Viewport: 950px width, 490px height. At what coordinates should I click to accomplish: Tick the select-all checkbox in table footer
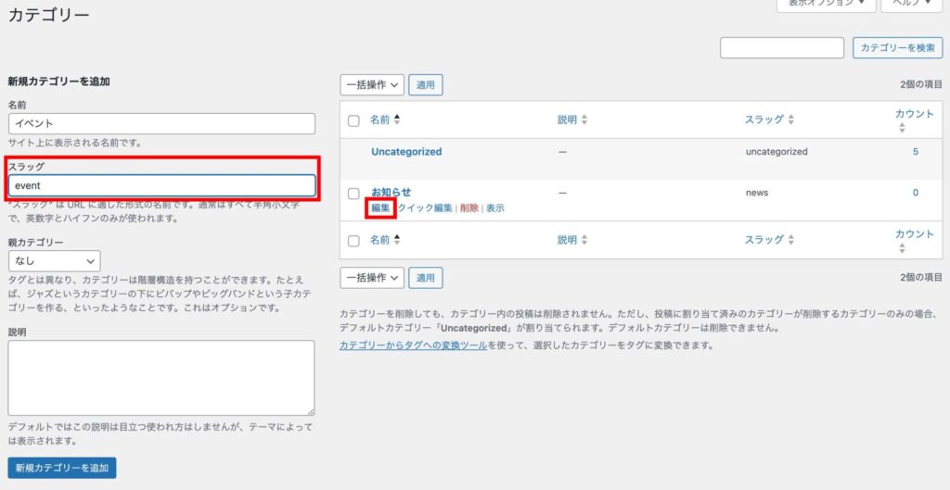pos(353,241)
